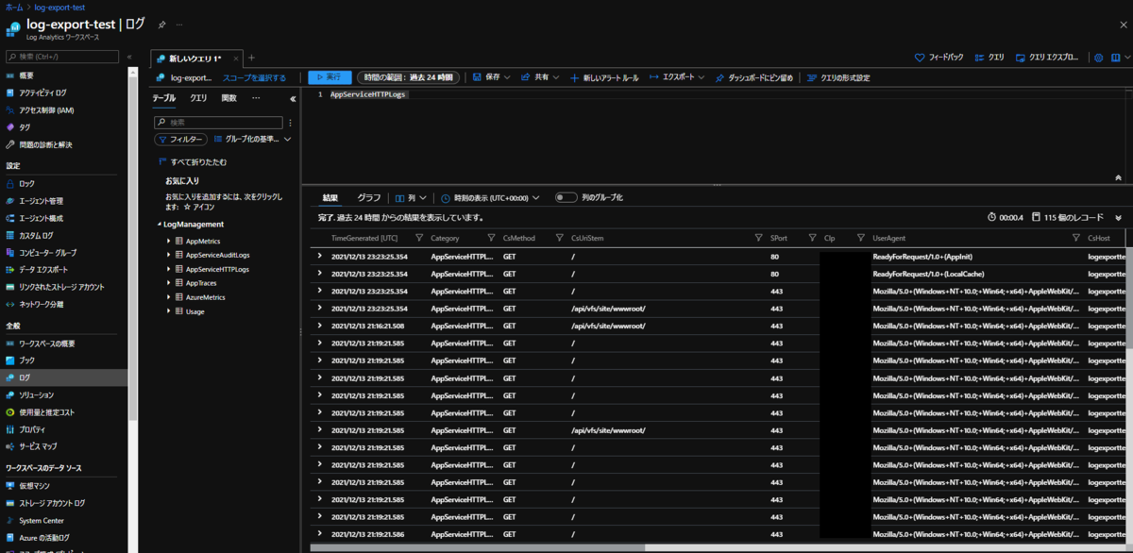1133x553 pixels.
Task: Switch to the クエリ tab in side pane
Action: (198, 98)
